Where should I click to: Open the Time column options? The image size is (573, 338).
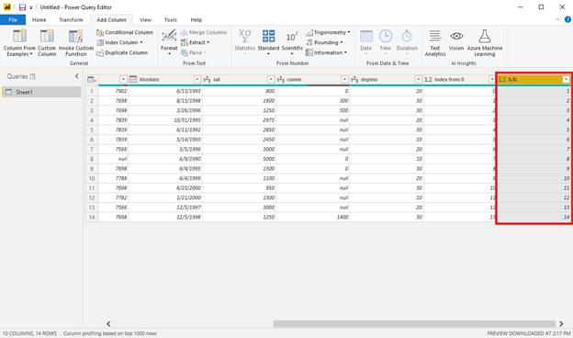[x=385, y=43]
